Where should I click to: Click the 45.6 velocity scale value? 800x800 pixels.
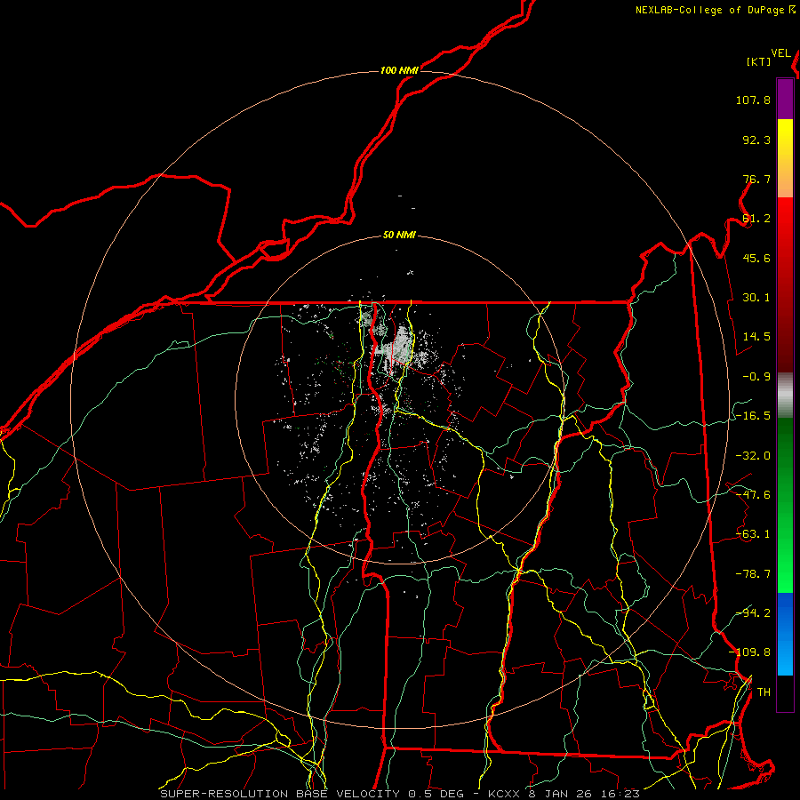tap(756, 258)
